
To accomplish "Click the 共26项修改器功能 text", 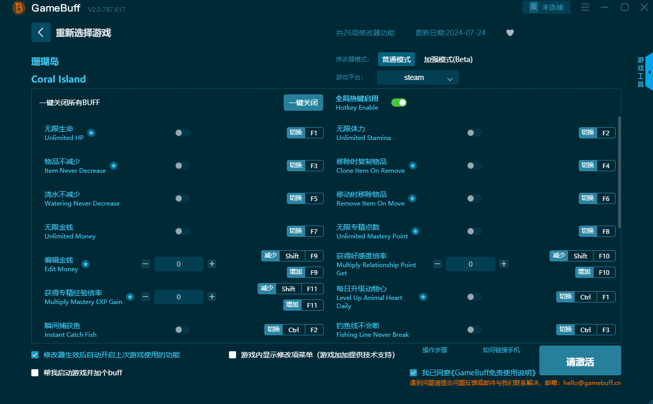I will (365, 33).
